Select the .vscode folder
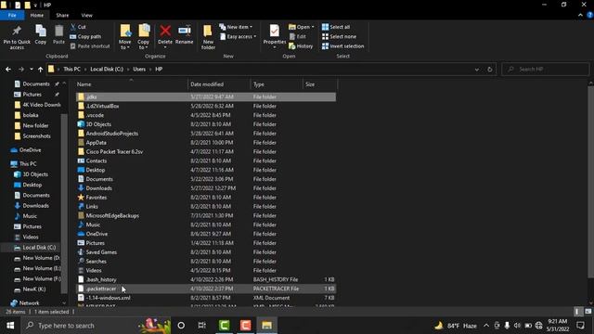594x334 pixels. (x=206, y=115)
